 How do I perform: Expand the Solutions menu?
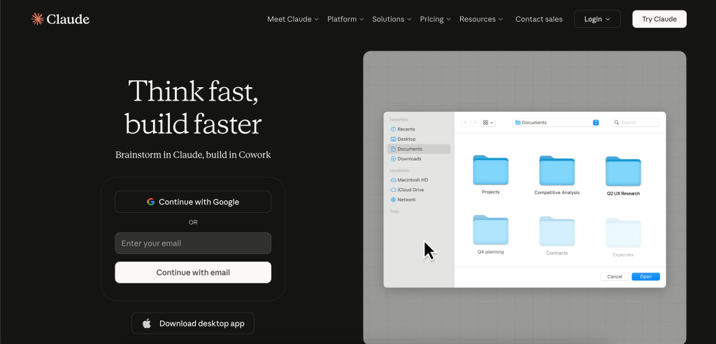tap(392, 19)
